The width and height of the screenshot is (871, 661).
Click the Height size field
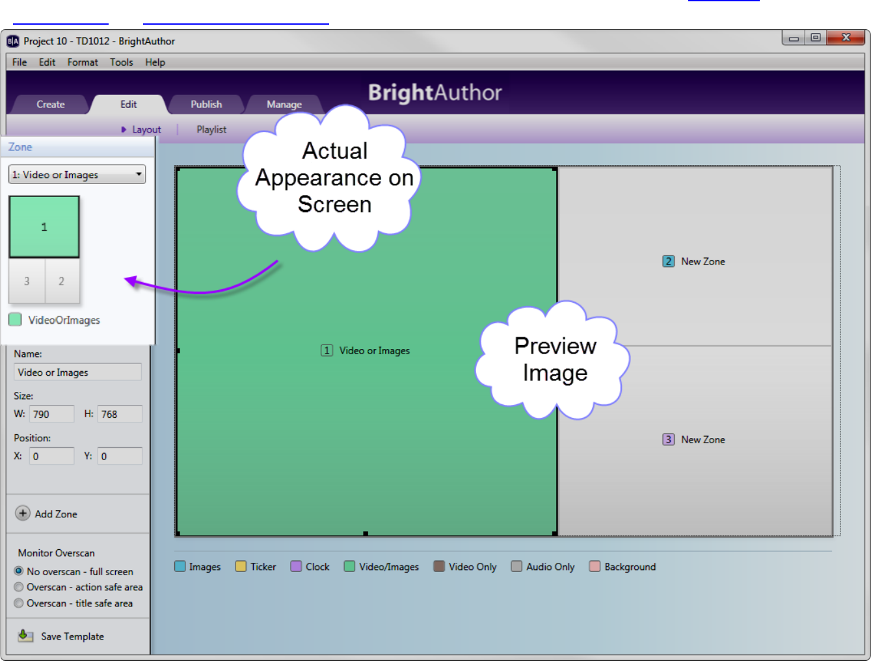[120, 414]
